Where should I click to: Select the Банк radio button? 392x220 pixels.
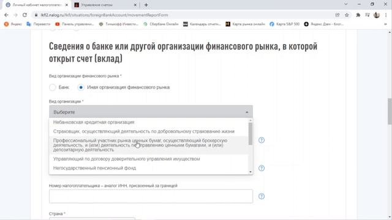pos(53,87)
